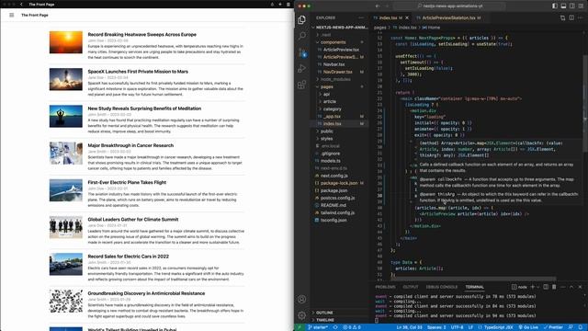Open tailwind.config.js in the Explorer

click(337, 212)
